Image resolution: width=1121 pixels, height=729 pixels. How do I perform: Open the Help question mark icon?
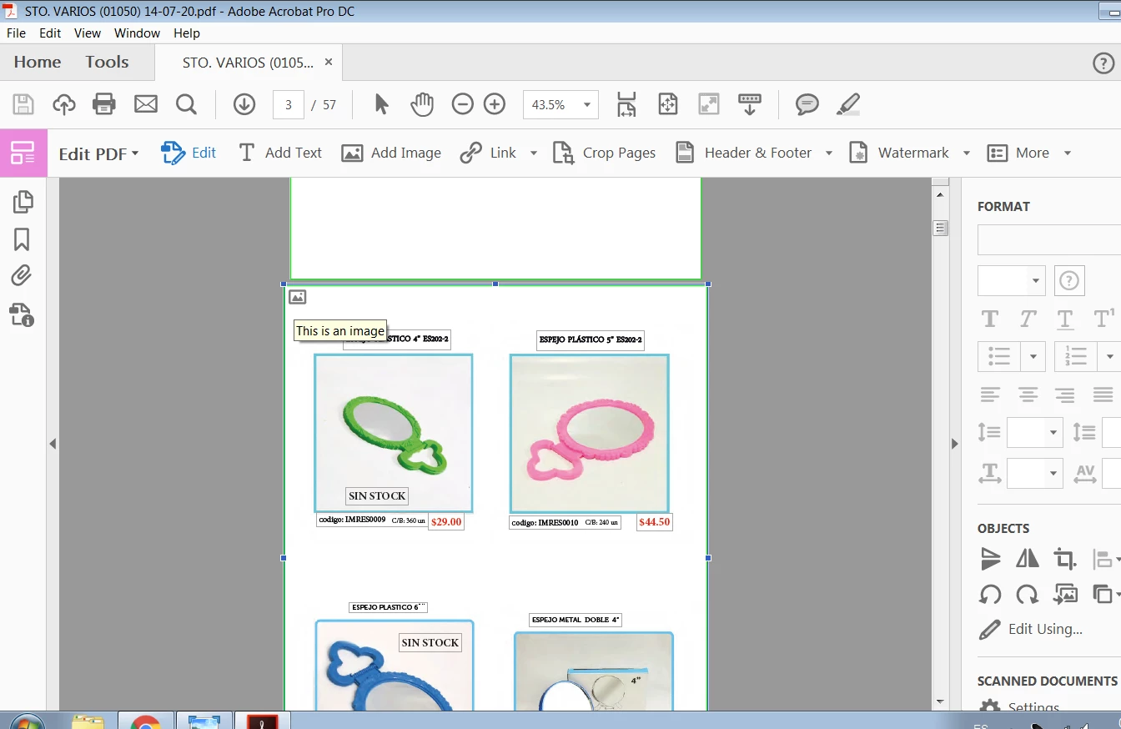1103,63
